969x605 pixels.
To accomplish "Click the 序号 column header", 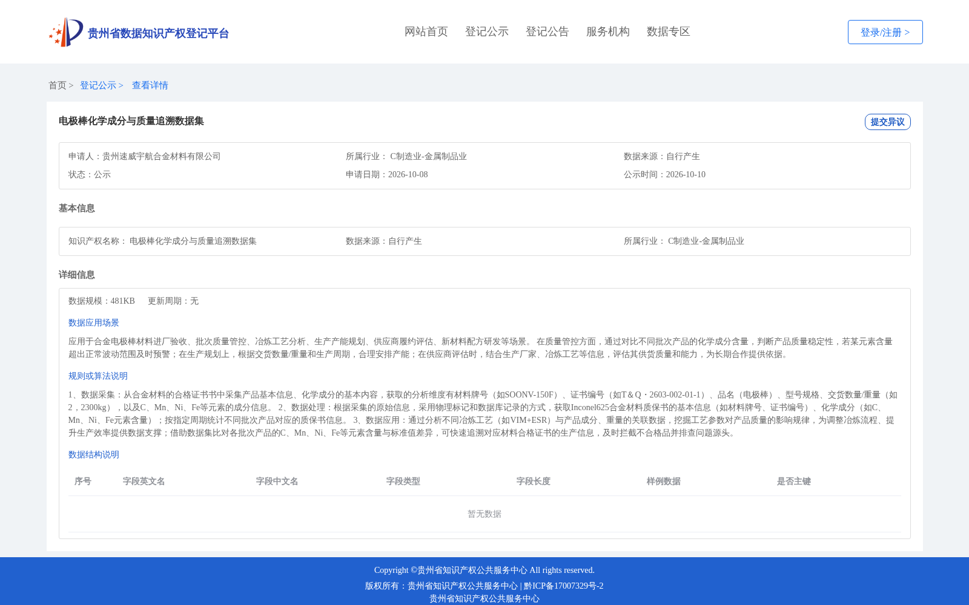I will [x=83, y=481].
